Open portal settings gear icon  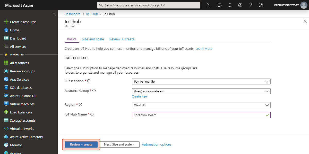coord(240,5)
